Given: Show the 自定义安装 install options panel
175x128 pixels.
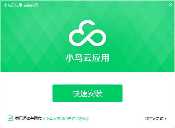Looking at the screenshot, I should coord(156,119).
